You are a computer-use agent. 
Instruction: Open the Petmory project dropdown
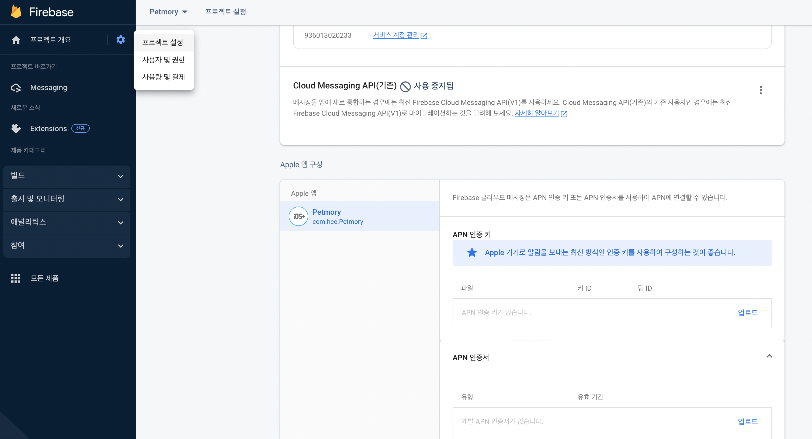click(x=168, y=12)
